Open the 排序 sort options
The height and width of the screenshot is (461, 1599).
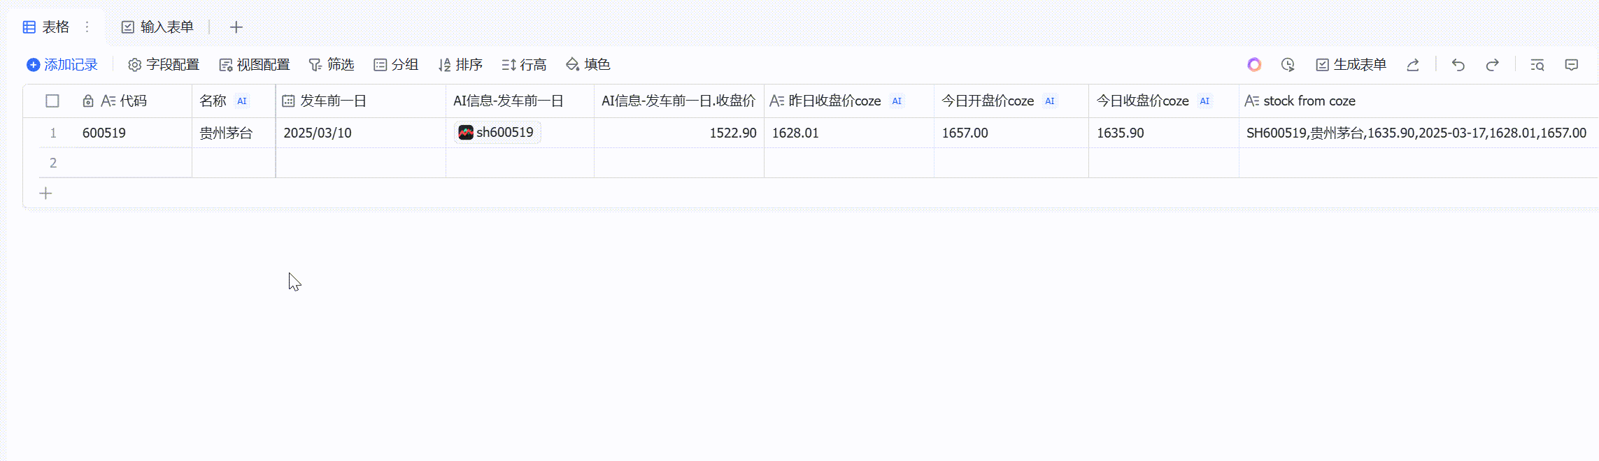pos(460,65)
